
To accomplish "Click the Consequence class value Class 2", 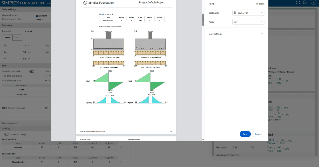I will coord(39,19).
